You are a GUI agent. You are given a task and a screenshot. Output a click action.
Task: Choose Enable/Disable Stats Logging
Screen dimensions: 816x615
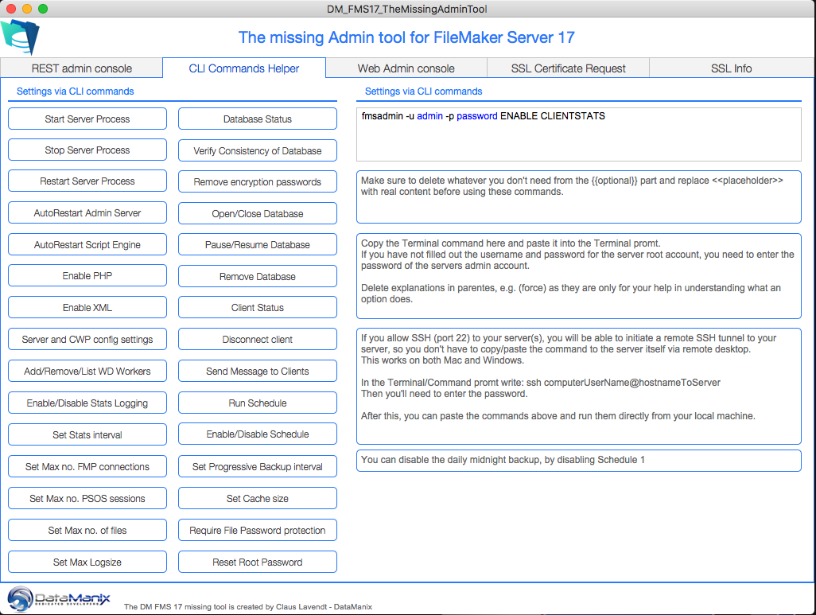point(87,403)
